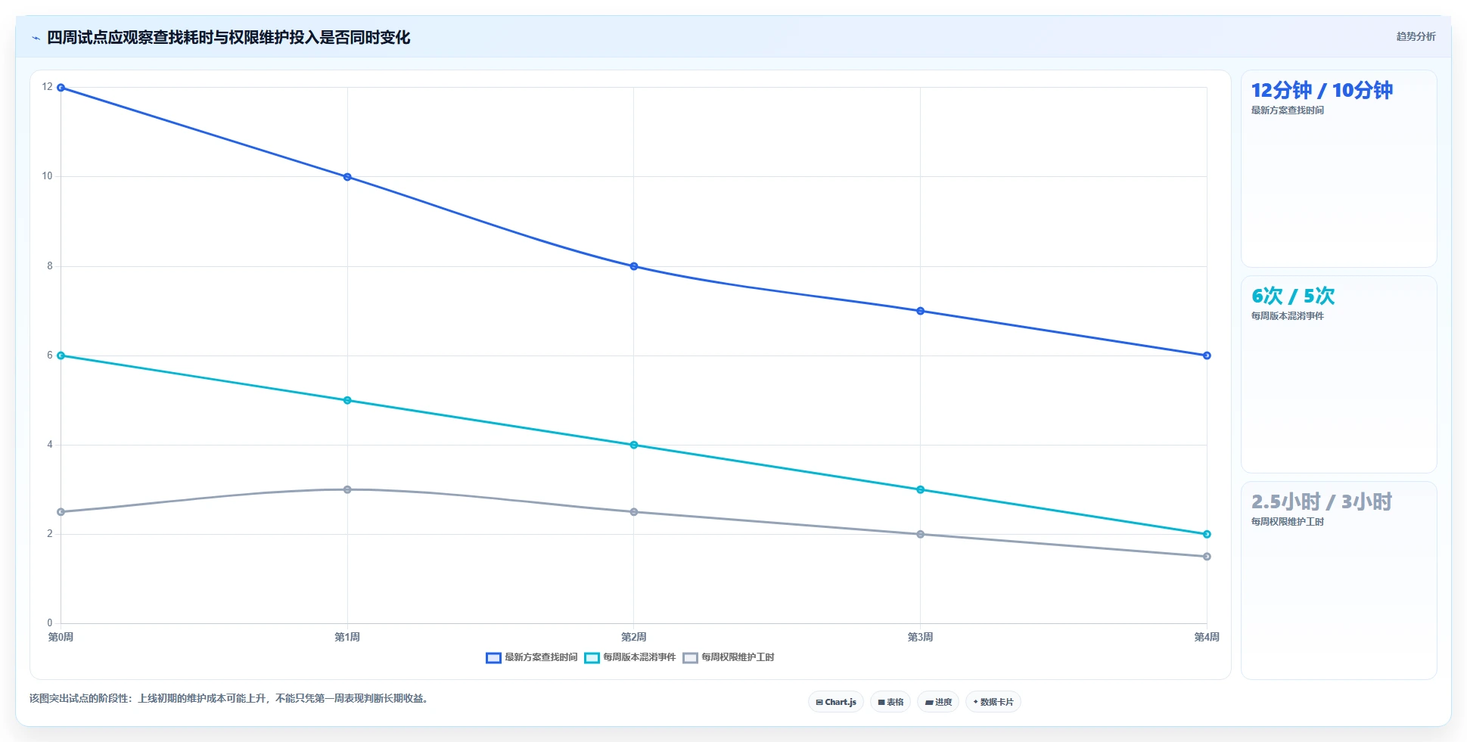Image resolution: width=1467 pixels, height=742 pixels.
Task: Click the blue line point at 第2周 (8)
Action: 634,266
